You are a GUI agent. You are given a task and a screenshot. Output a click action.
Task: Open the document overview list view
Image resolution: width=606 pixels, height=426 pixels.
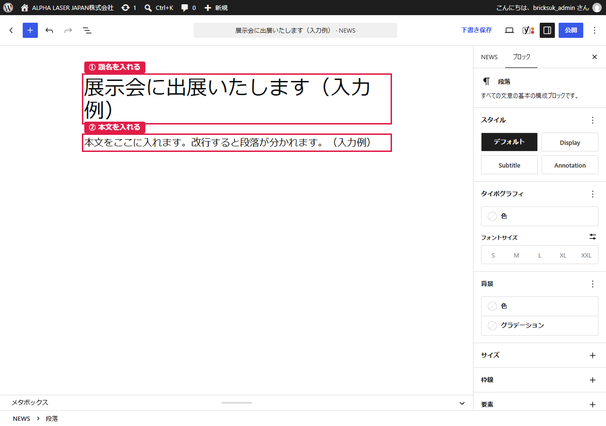click(87, 30)
